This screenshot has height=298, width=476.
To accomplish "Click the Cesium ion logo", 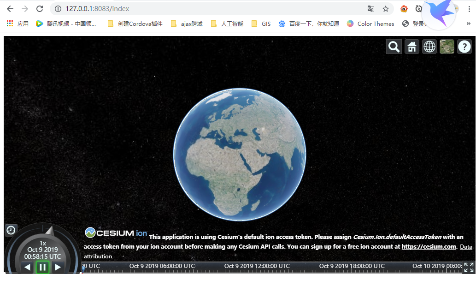I will pyautogui.click(x=116, y=233).
